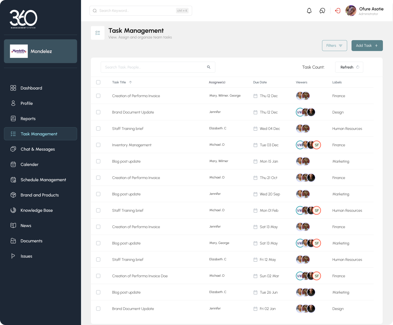This screenshot has width=393, height=325.
Task: Open the Filters dropdown
Action: tap(334, 46)
